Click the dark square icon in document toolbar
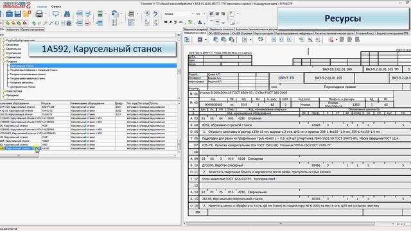 pyautogui.click(x=200, y=40)
